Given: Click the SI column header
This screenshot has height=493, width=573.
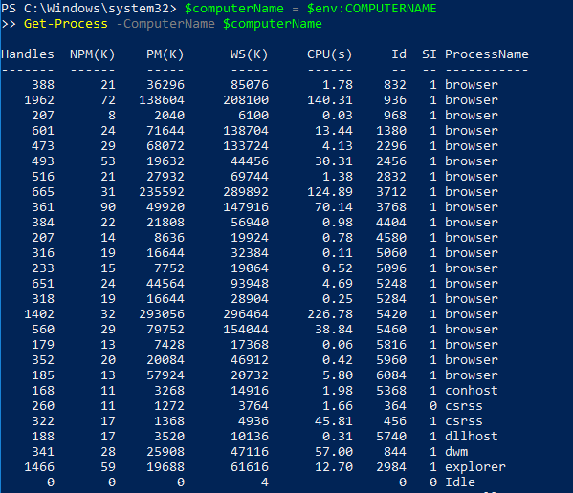Looking at the screenshot, I should [429, 54].
